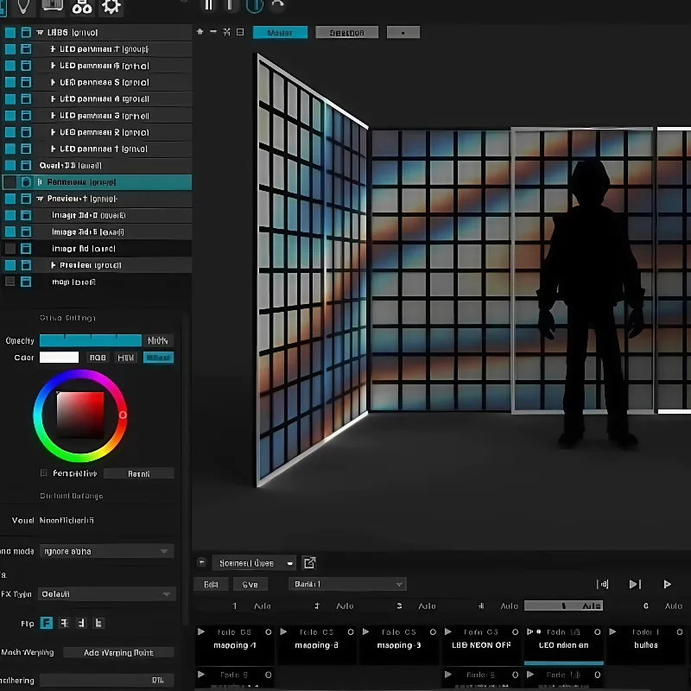Enable the checkbox left of the Reset button
Screen dimensions: 691x691
pos(44,473)
